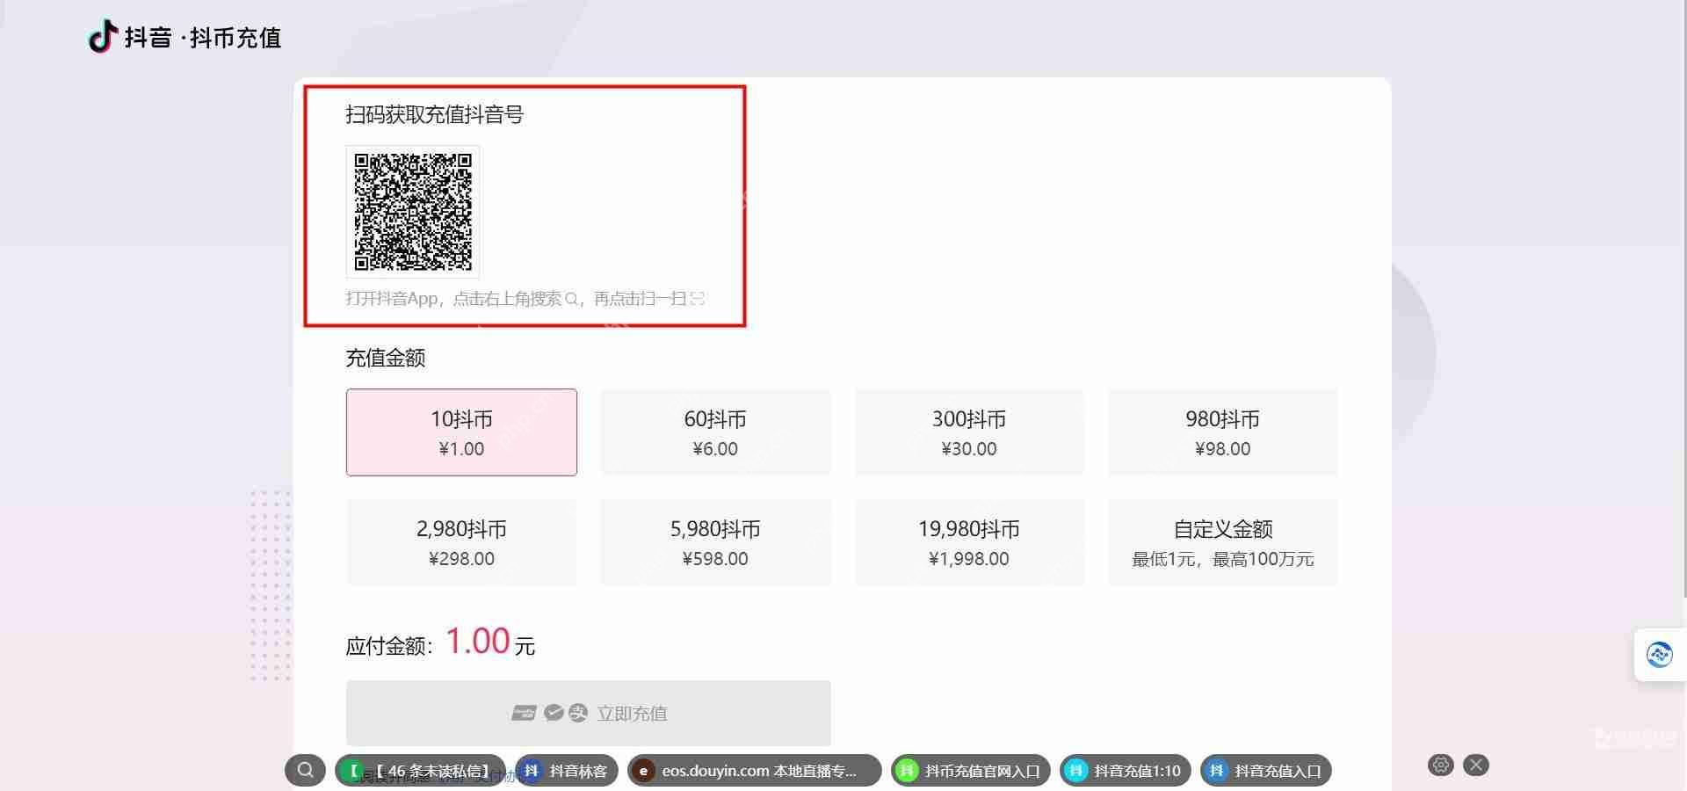Pick the 5,980抖币 ¥598.00 package
This screenshot has height=791, width=1687.
pos(715,542)
